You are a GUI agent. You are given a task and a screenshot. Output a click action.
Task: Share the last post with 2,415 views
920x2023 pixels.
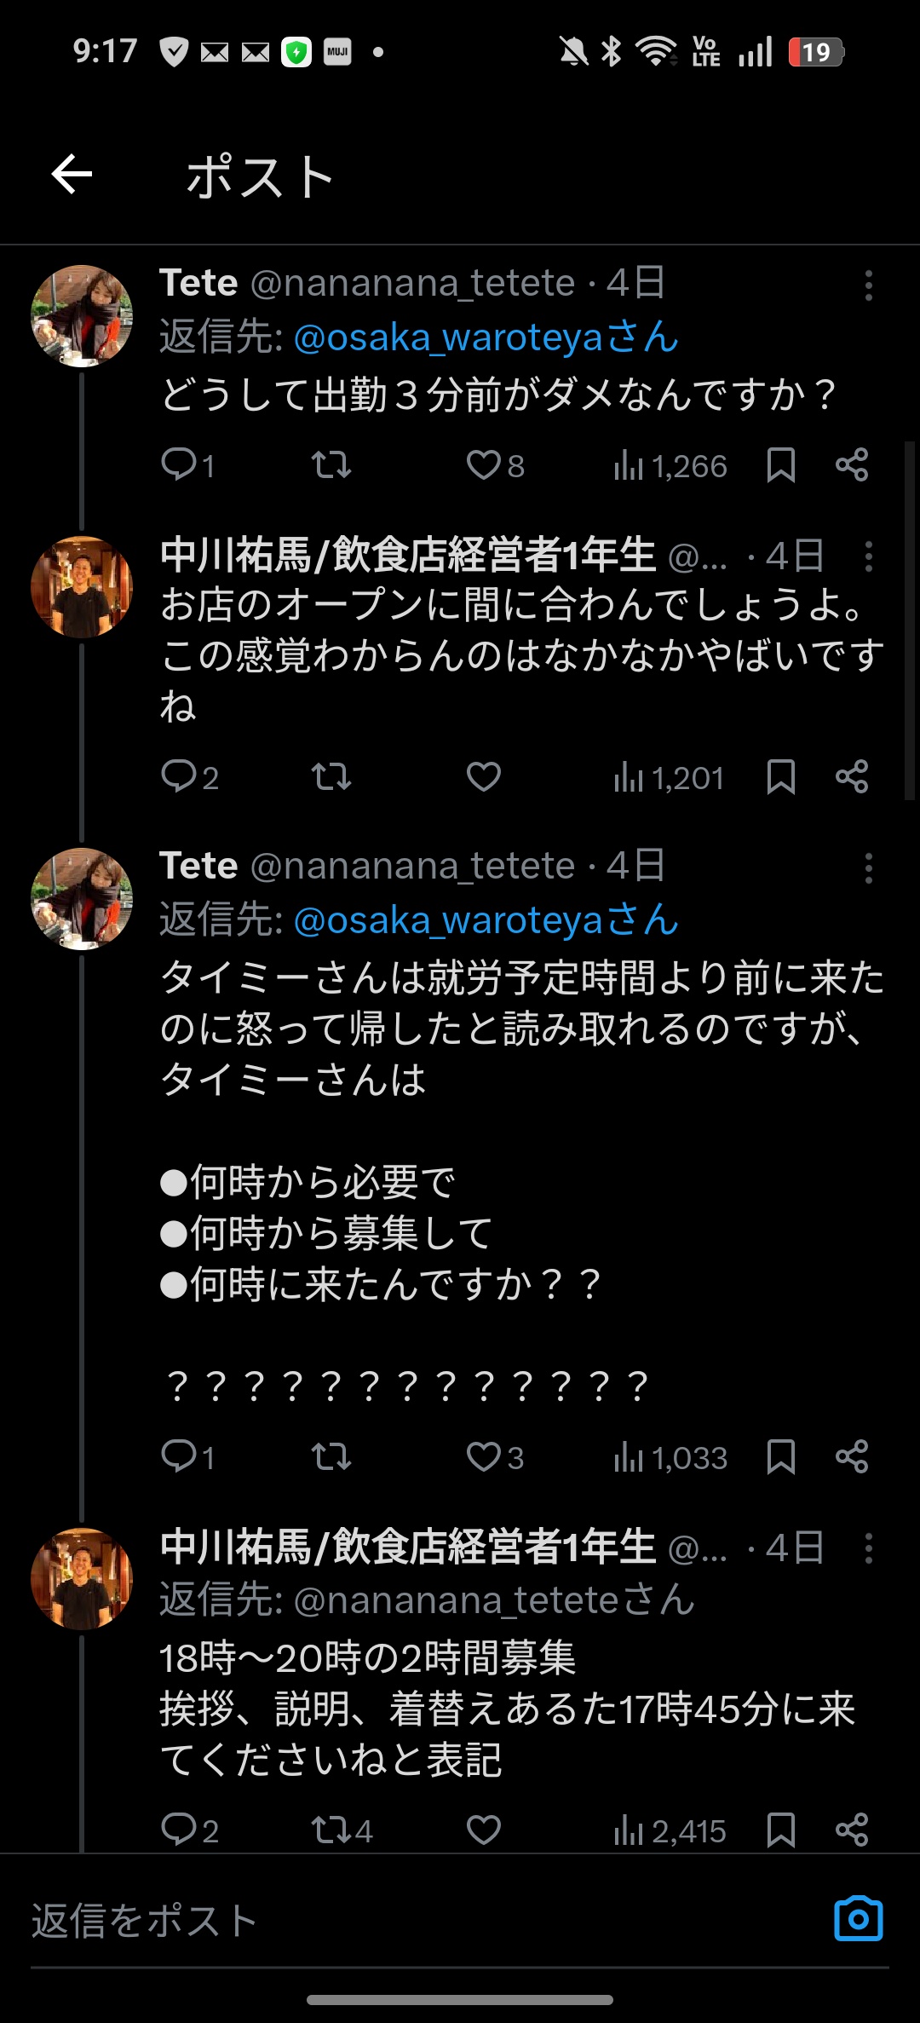point(851,1830)
